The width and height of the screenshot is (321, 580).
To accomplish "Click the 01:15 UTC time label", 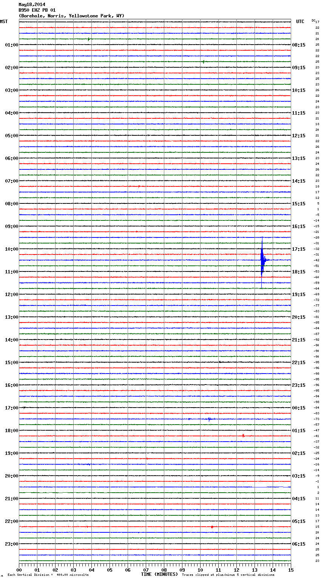I will click(x=299, y=431).
